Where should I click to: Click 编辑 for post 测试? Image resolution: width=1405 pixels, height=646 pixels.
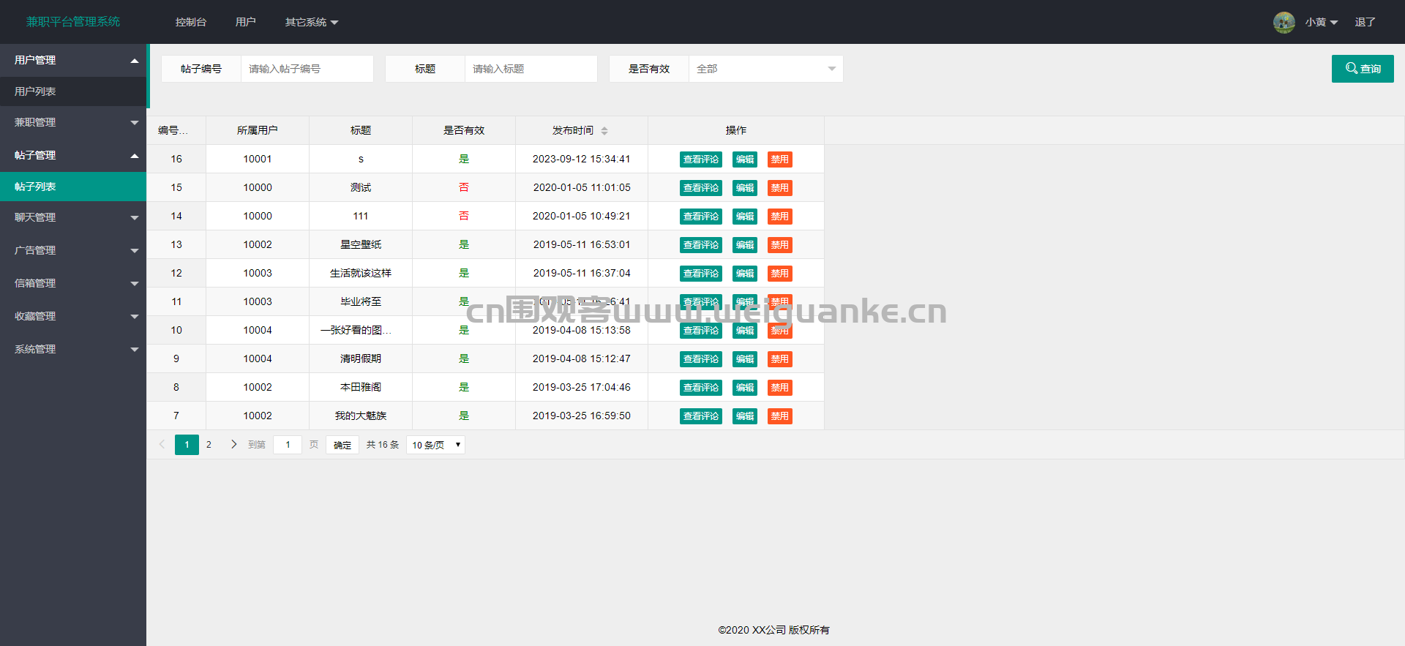pos(745,188)
